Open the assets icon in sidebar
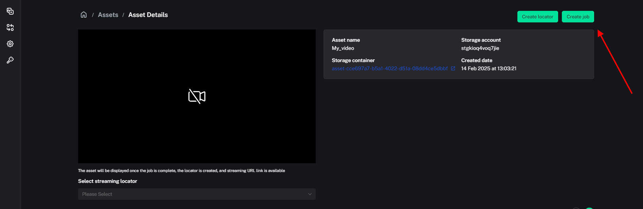Viewport: 643px width, 209px height. 10,11
